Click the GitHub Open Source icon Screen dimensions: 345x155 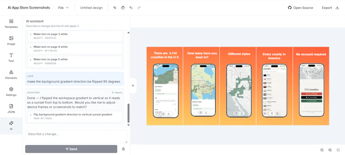coord(290,8)
